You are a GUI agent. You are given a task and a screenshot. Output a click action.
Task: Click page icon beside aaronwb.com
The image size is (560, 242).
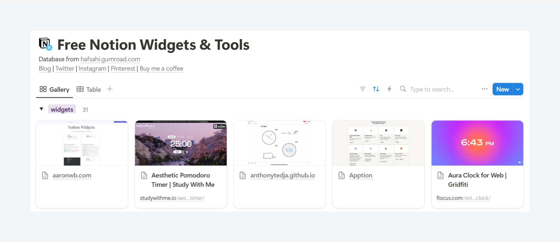pyautogui.click(x=45, y=175)
